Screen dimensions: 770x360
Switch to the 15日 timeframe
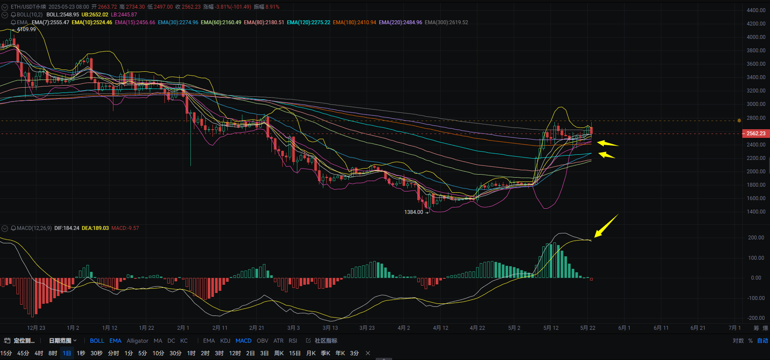point(295,353)
